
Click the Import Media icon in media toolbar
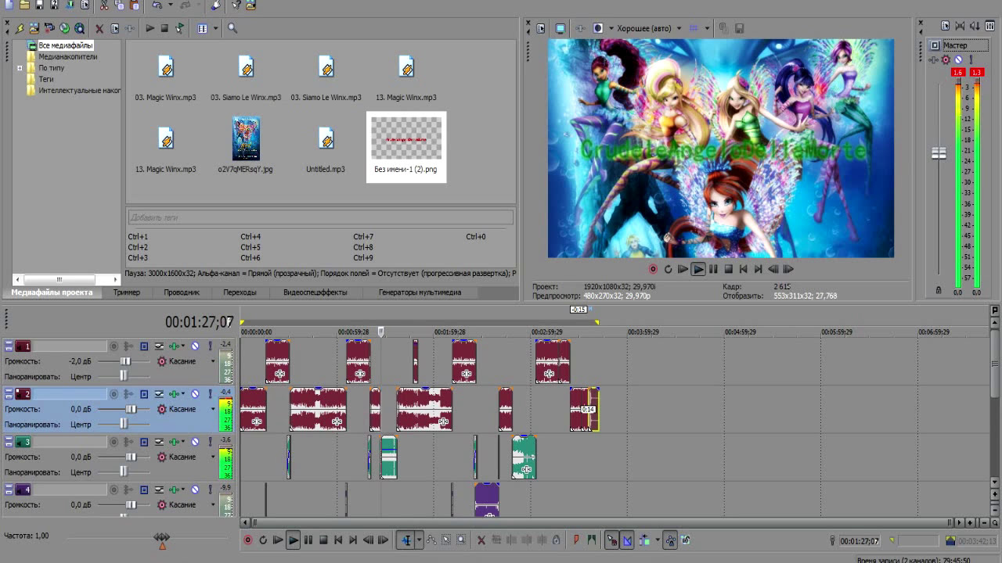[x=34, y=28]
